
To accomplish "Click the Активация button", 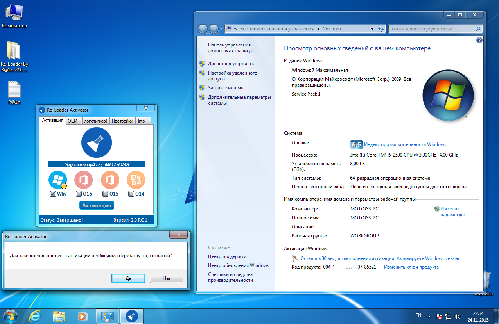I will coord(97,205).
